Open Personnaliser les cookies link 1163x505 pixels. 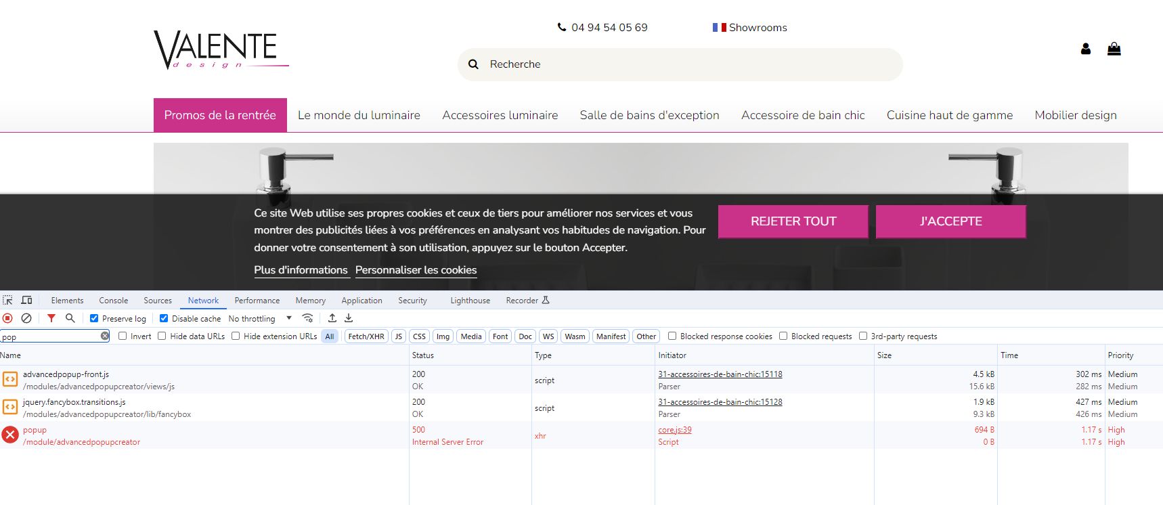click(416, 270)
